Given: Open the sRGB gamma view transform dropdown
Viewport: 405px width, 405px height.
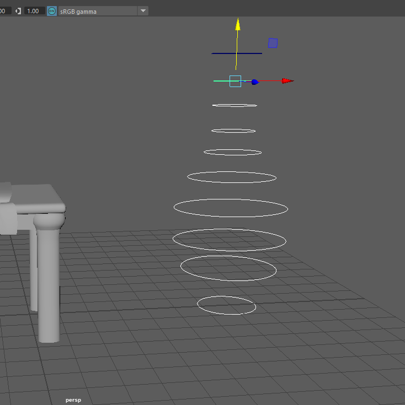Looking at the screenshot, I should [x=143, y=10].
